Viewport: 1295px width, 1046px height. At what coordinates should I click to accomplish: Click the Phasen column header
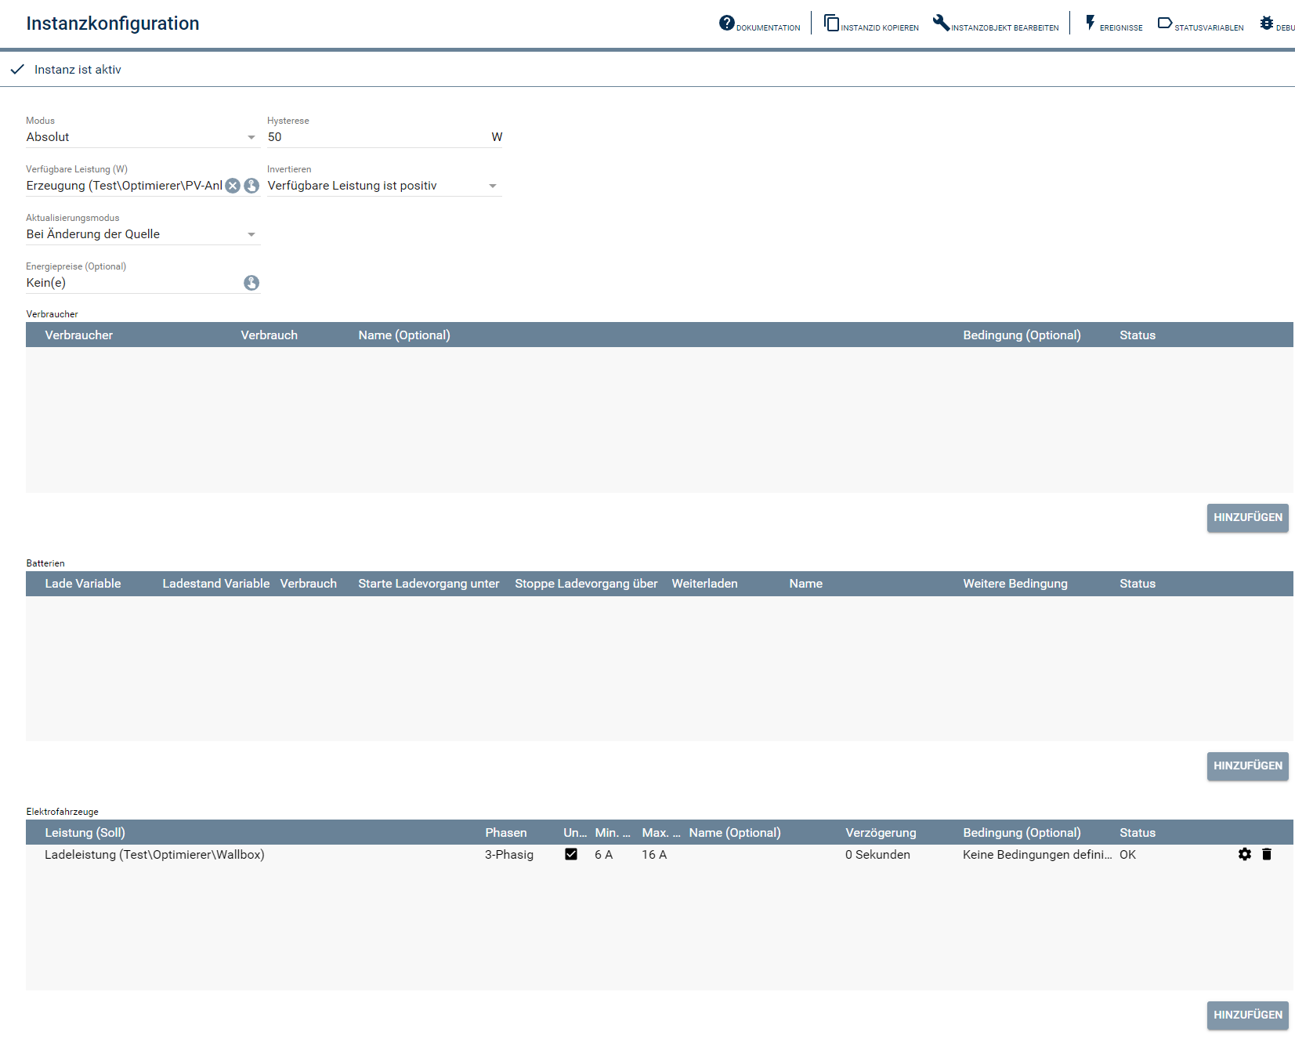pos(506,833)
